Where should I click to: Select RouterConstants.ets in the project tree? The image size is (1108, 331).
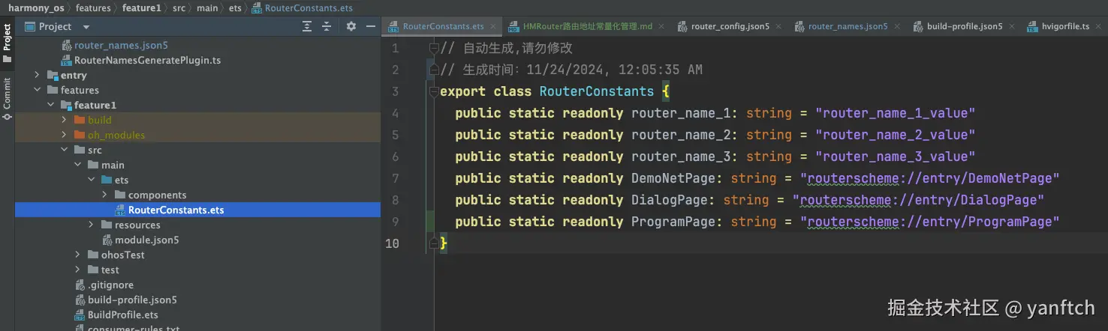pos(176,210)
